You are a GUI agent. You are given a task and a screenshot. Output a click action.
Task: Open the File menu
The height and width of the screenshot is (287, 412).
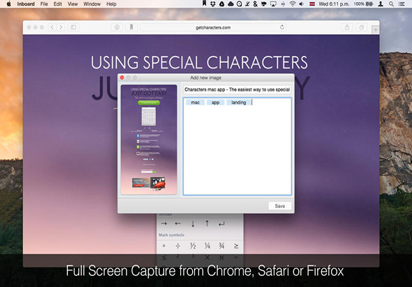point(44,4)
